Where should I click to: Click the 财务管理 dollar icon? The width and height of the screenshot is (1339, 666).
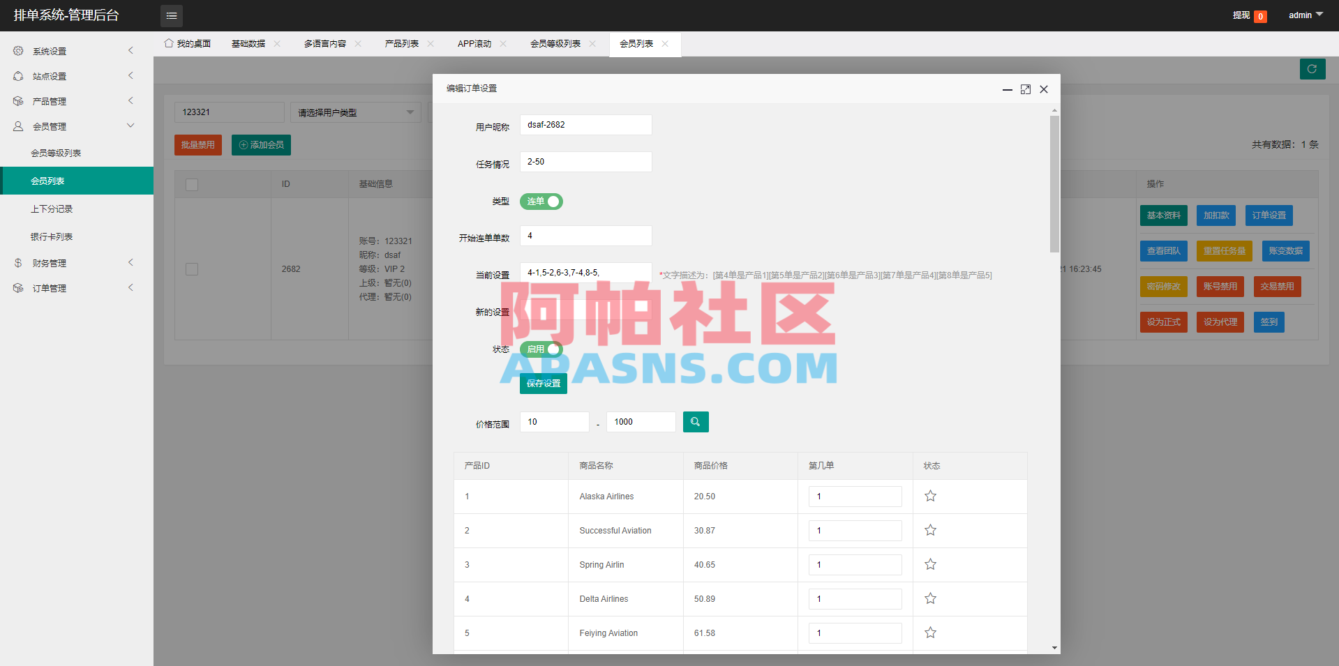coord(18,263)
